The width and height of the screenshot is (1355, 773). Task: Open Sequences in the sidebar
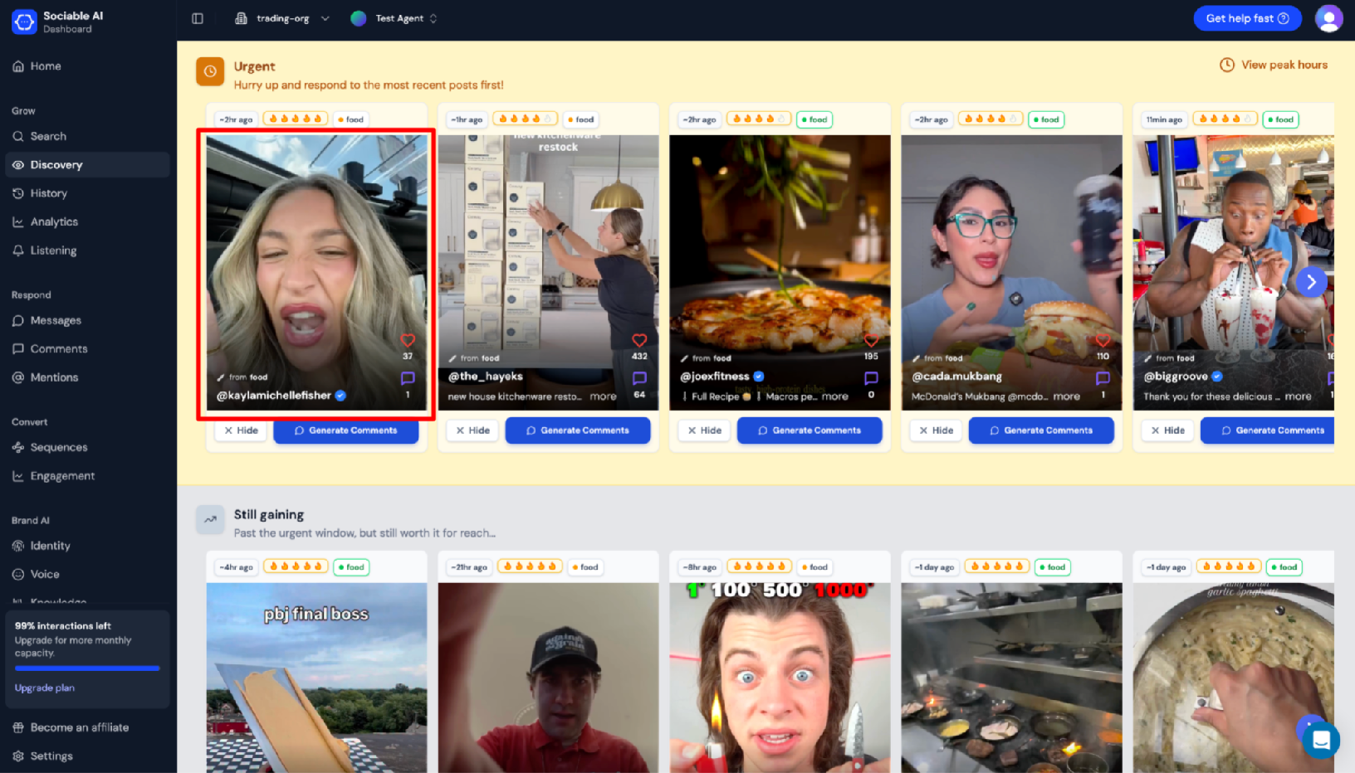[x=88, y=447]
